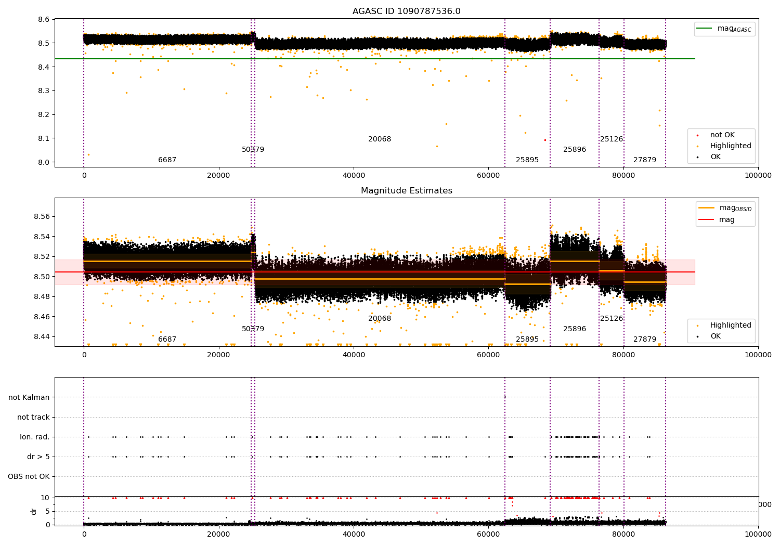
Task: Click the 80000 x-tick under the bottom plot
Action: pos(623,534)
